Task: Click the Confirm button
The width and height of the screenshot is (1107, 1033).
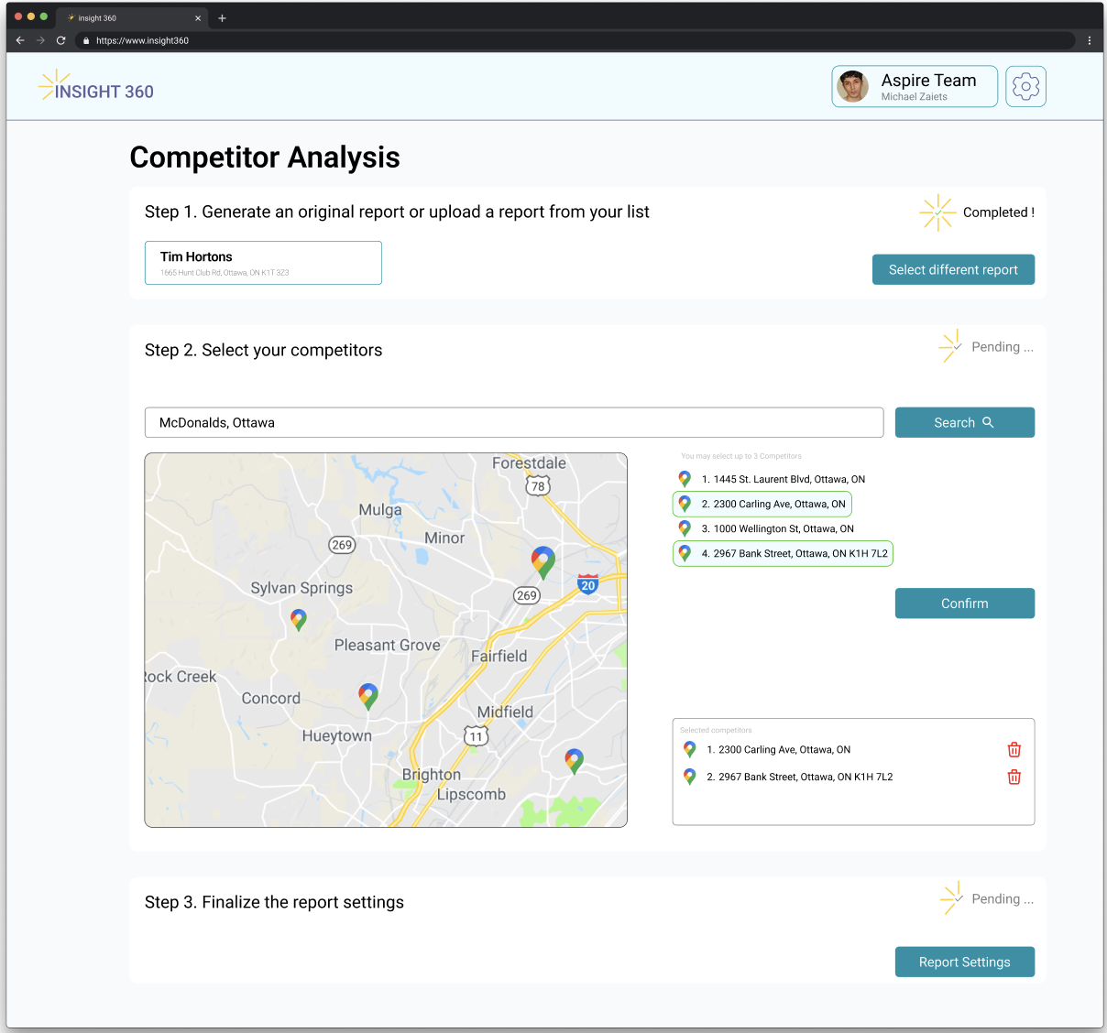Action: pos(965,603)
